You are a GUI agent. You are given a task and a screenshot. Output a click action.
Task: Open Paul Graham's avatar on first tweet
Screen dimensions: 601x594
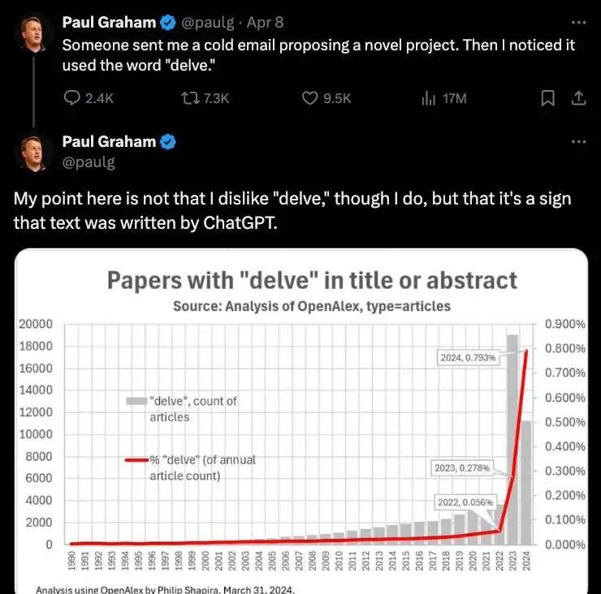pos(33,34)
